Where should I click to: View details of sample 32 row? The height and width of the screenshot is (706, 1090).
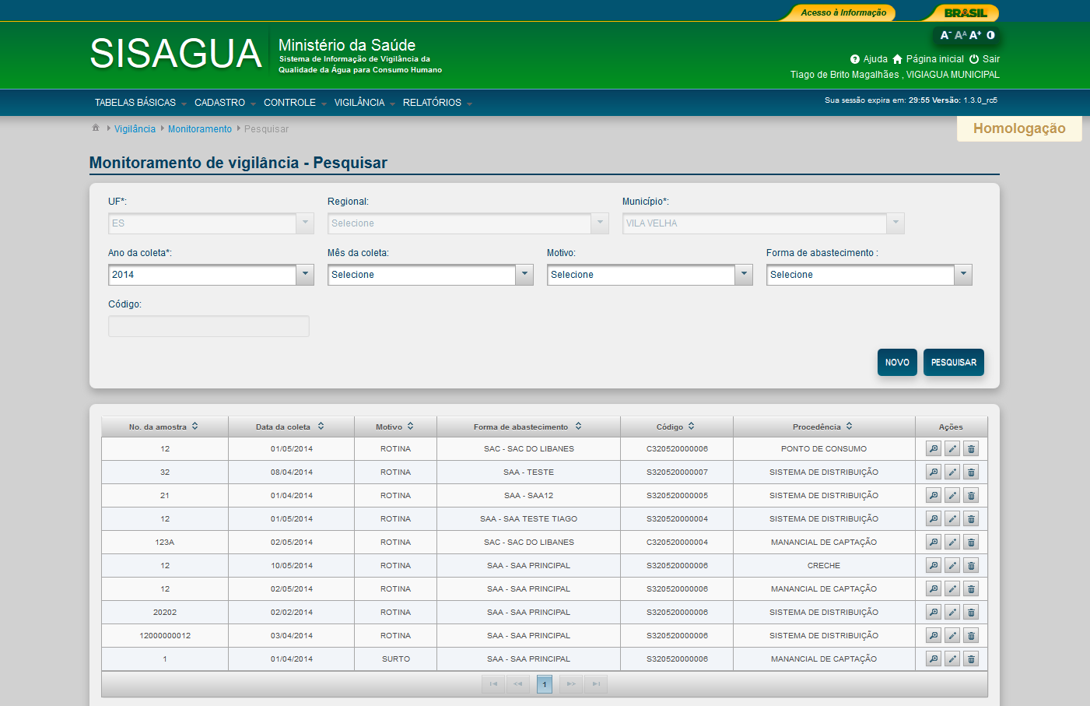click(x=934, y=472)
